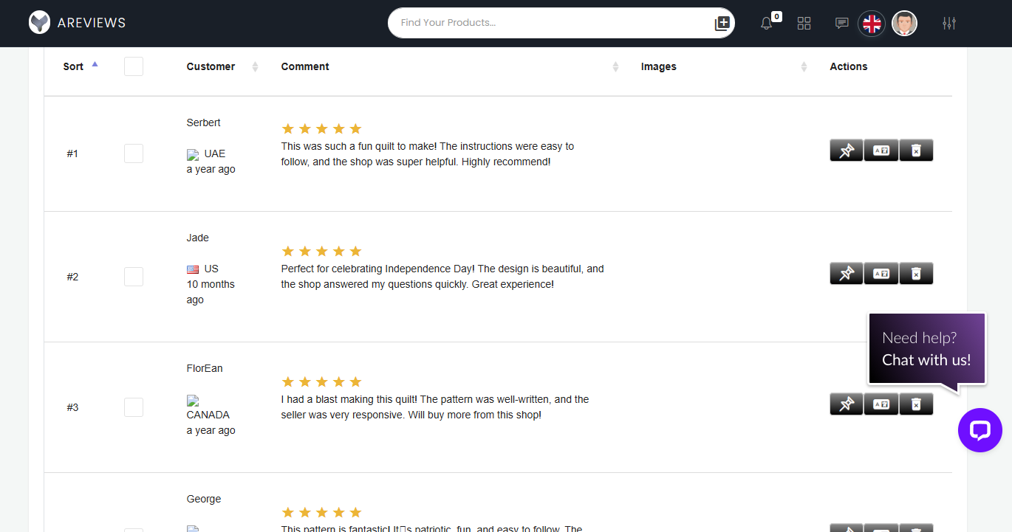Open the user avatar profile menu

click(904, 24)
